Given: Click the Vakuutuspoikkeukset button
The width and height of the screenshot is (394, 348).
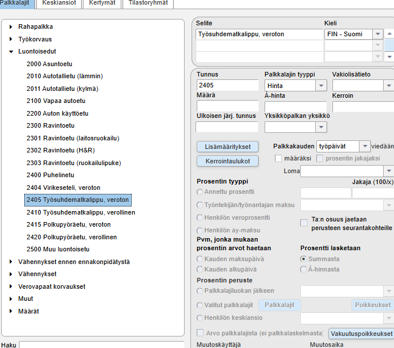Looking at the screenshot, I should [x=361, y=334].
